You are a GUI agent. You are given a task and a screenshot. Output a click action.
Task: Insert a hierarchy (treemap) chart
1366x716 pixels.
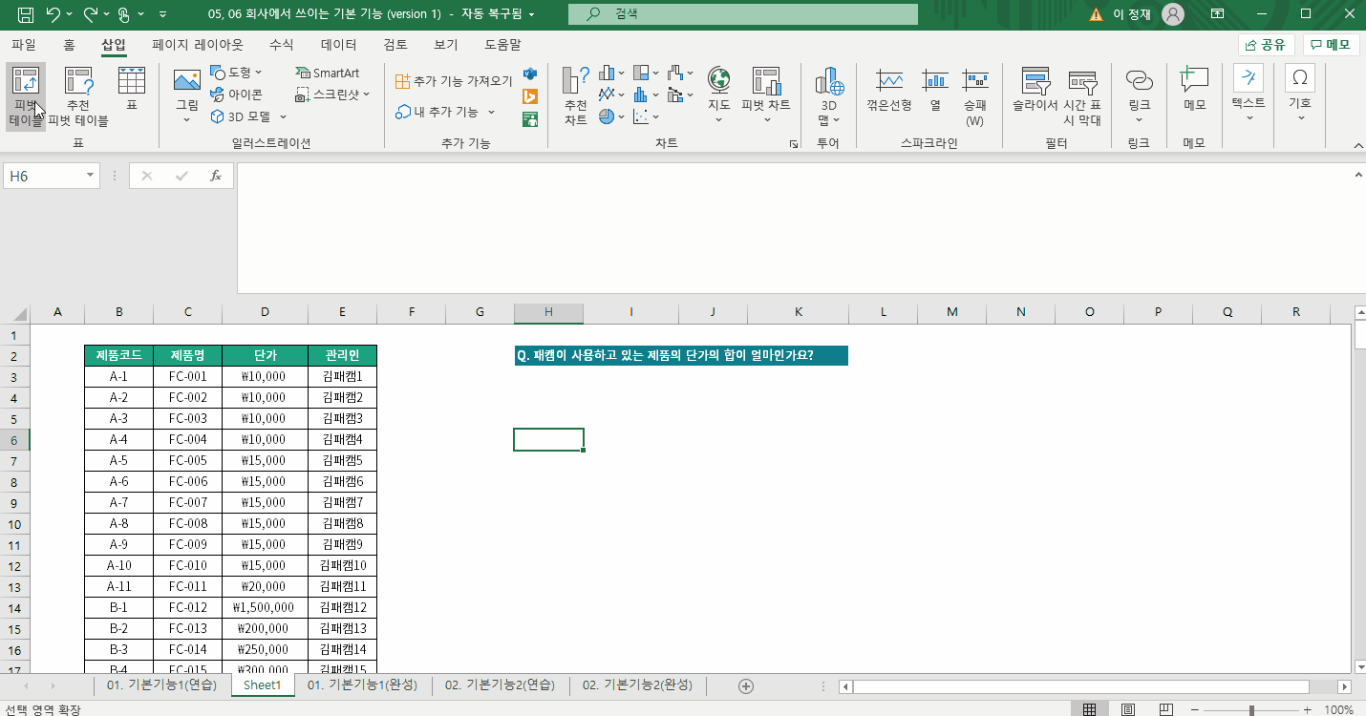pos(646,73)
